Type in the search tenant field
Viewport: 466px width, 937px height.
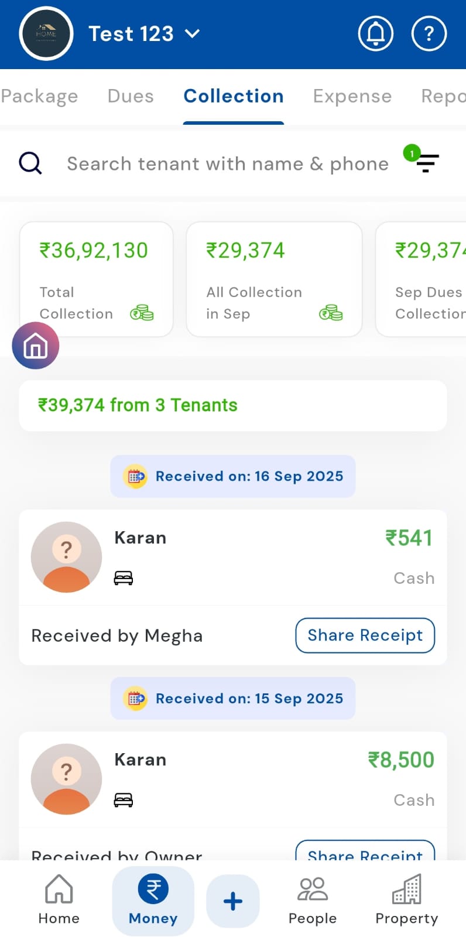pos(227,164)
